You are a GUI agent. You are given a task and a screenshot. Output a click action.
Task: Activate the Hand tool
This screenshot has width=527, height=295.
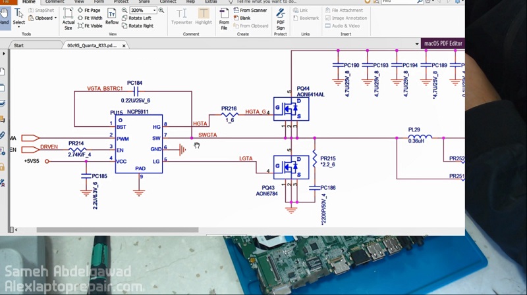point(5,17)
